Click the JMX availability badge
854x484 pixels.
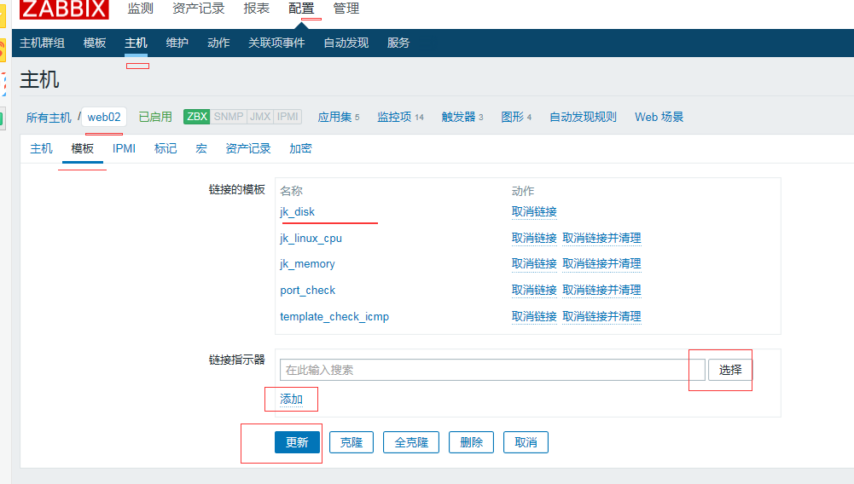click(x=260, y=117)
